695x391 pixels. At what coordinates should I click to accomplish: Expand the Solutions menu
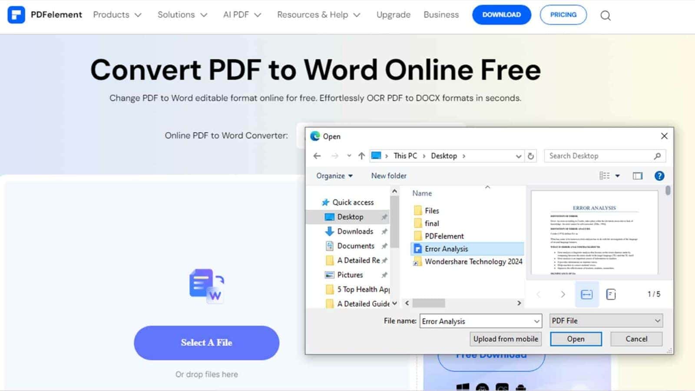[x=182, y=15]
